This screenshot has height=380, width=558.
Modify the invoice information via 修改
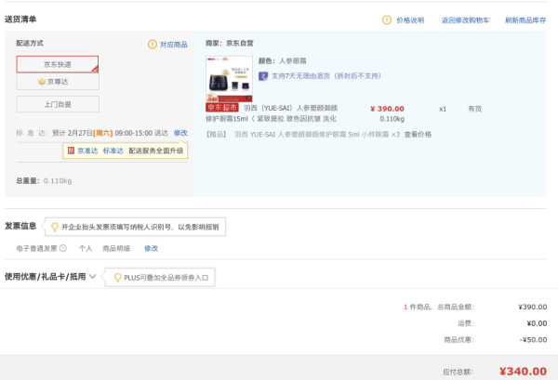point(151,248)
